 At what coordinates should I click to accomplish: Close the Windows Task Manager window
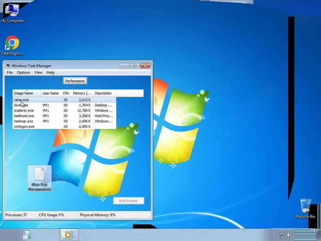click(x=145, y=66)
